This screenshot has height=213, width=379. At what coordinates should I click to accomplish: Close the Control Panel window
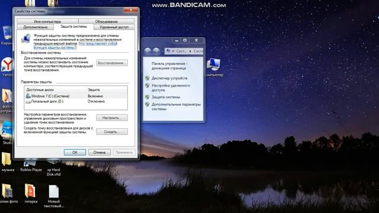pos(196,40)
